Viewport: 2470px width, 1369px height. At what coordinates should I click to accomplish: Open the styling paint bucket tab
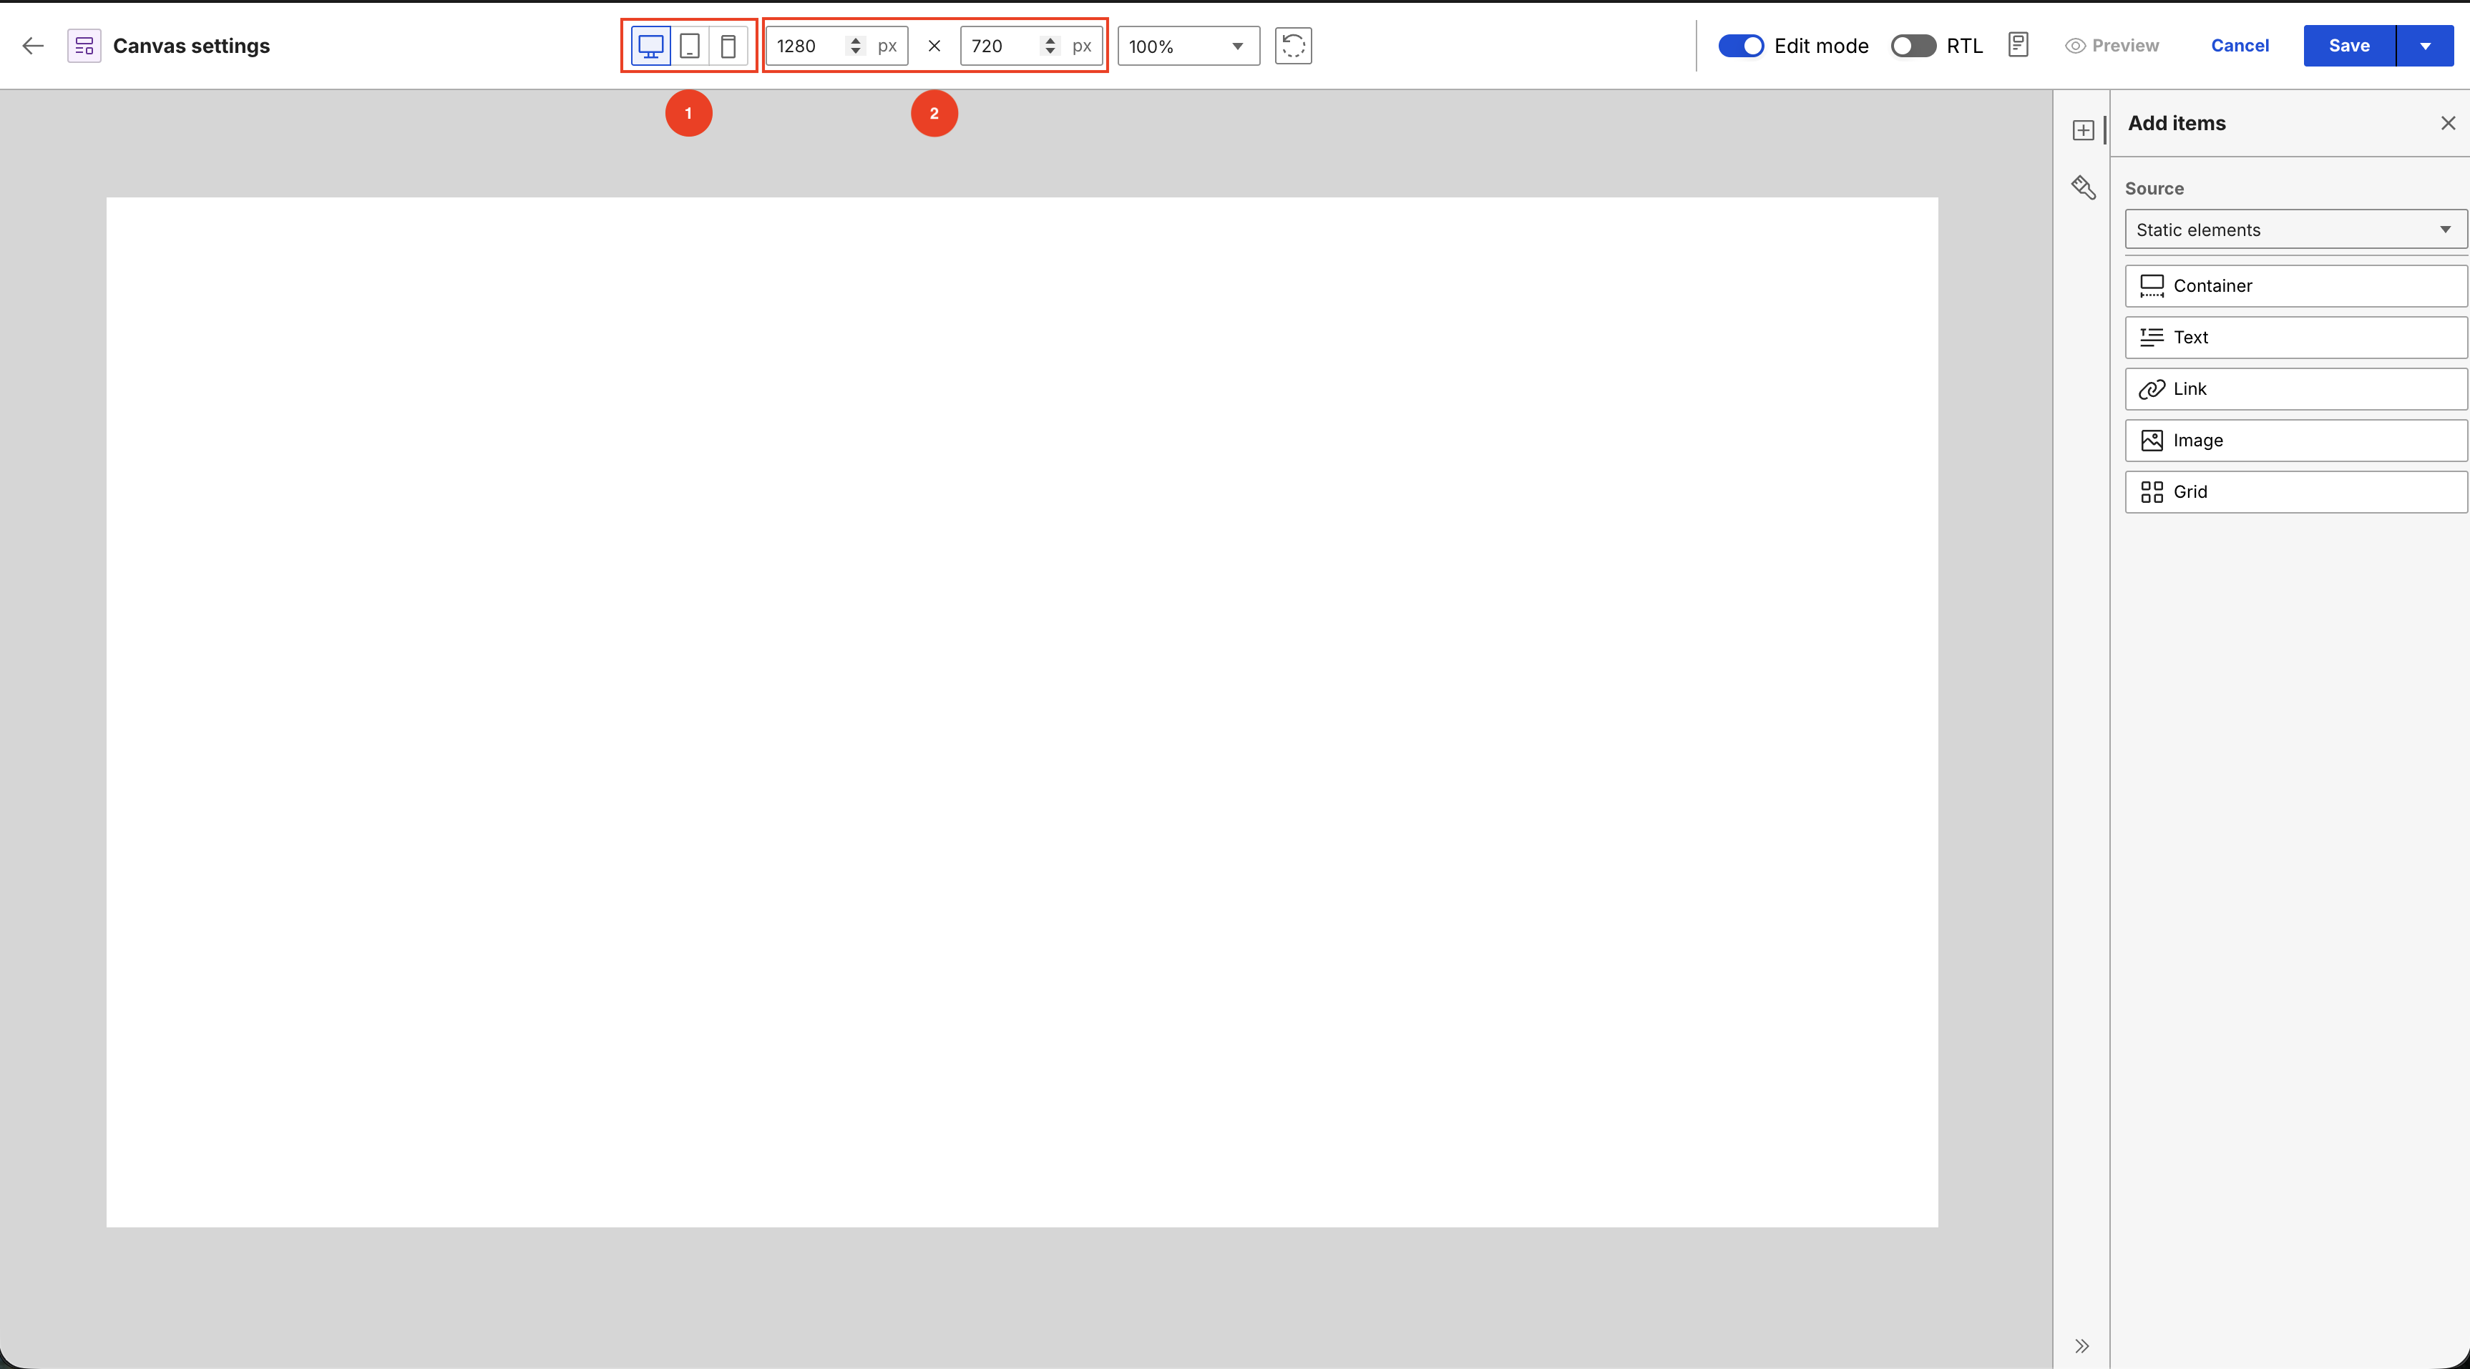pyautogui.click(x=2083, y=187)
